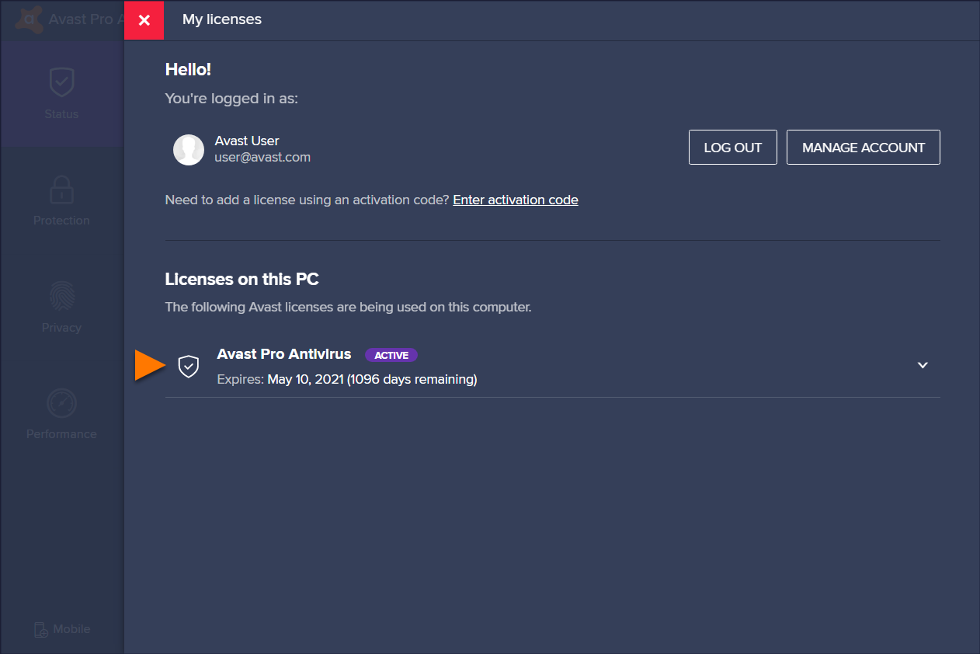The image size is (980, 654).
Task: Click the user@avast.com email text
Action: click(262, 157)
